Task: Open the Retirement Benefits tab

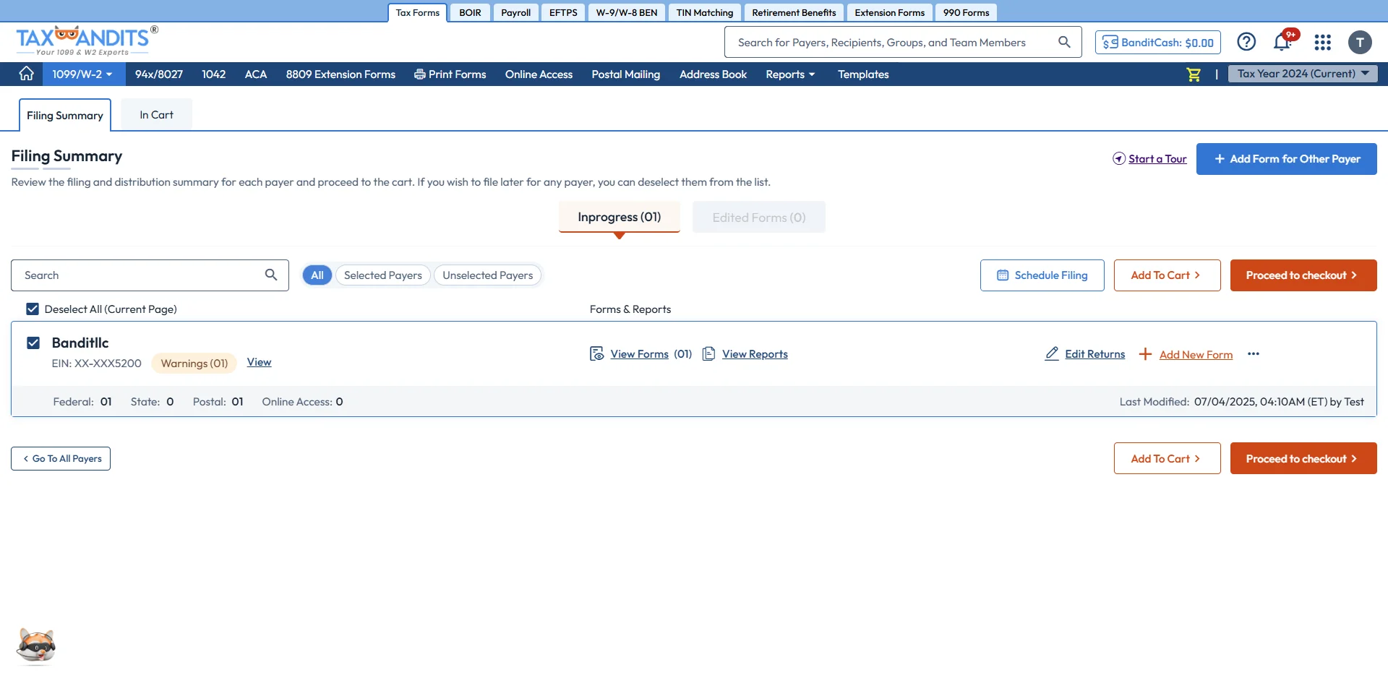Action: pyautogui.click(x=794, y=12)
